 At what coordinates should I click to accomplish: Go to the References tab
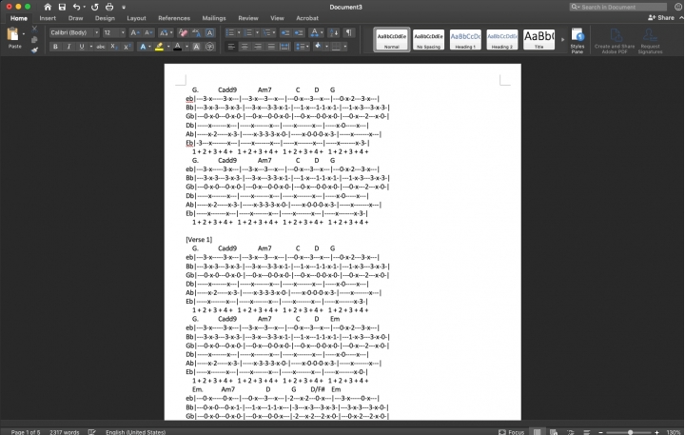pyautogui.click(x=174, y=18)
